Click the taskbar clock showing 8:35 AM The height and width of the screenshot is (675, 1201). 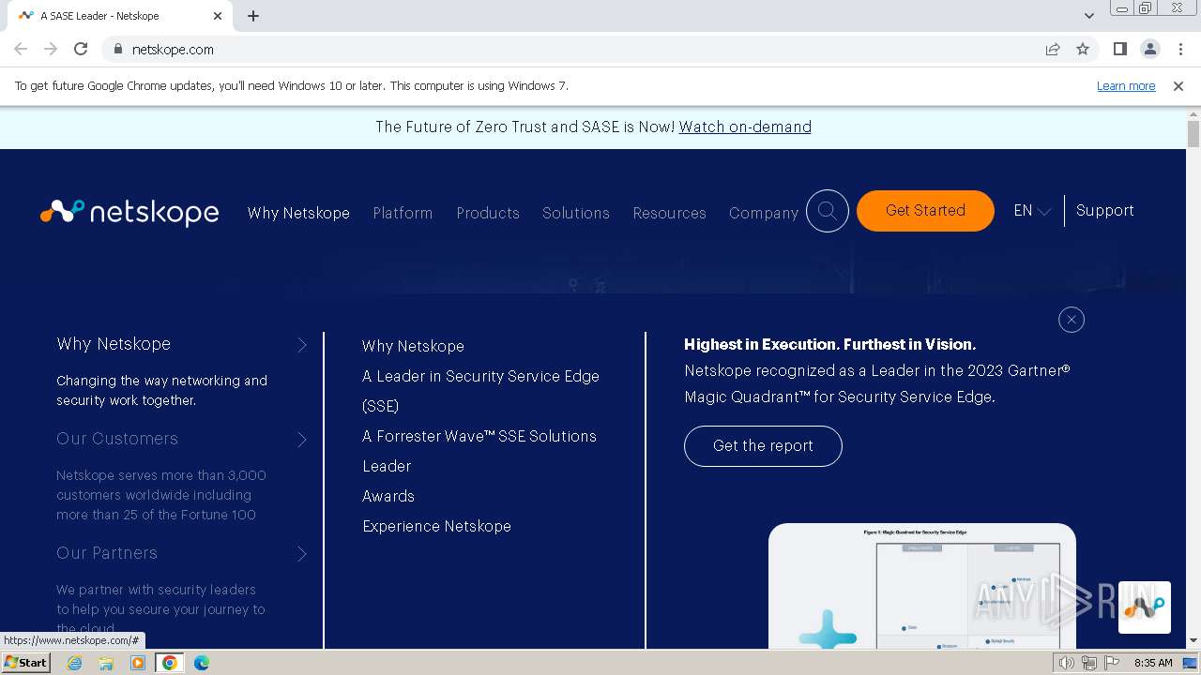point(1153,663)
